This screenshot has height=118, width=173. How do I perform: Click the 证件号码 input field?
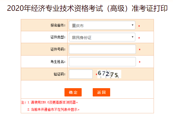coord(102,49)
